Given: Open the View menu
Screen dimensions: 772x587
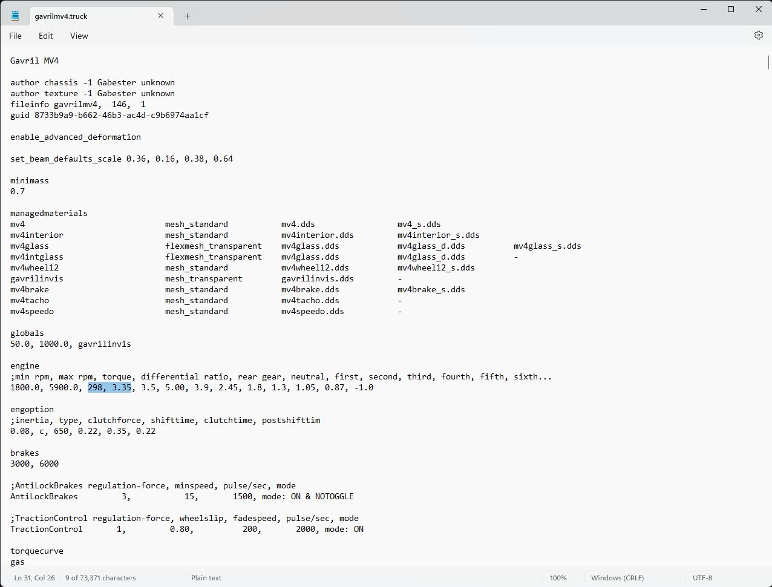Looking at the screenshot, I should tap(79, 36).
